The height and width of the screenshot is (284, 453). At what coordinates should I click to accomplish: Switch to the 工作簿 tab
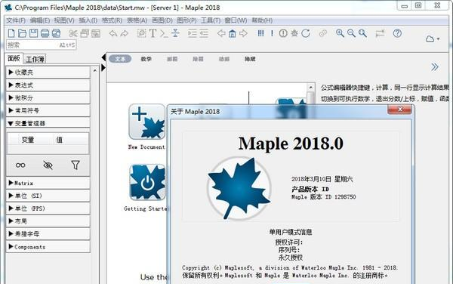point(35,59)
